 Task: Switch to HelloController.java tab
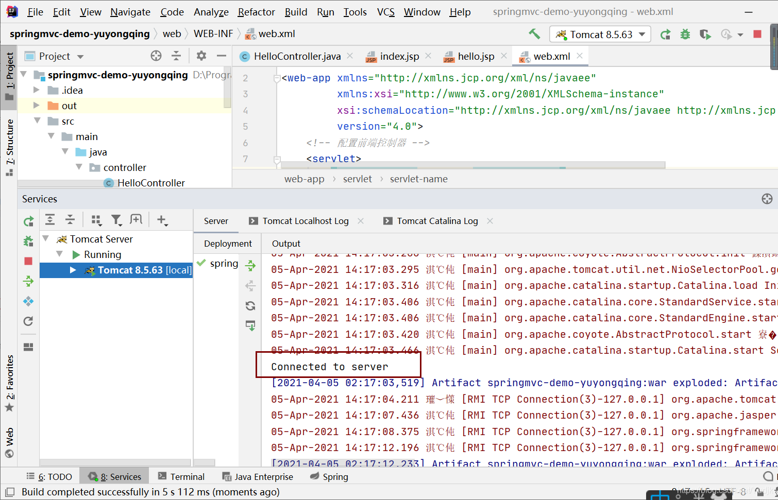click(x=297, y=56)
